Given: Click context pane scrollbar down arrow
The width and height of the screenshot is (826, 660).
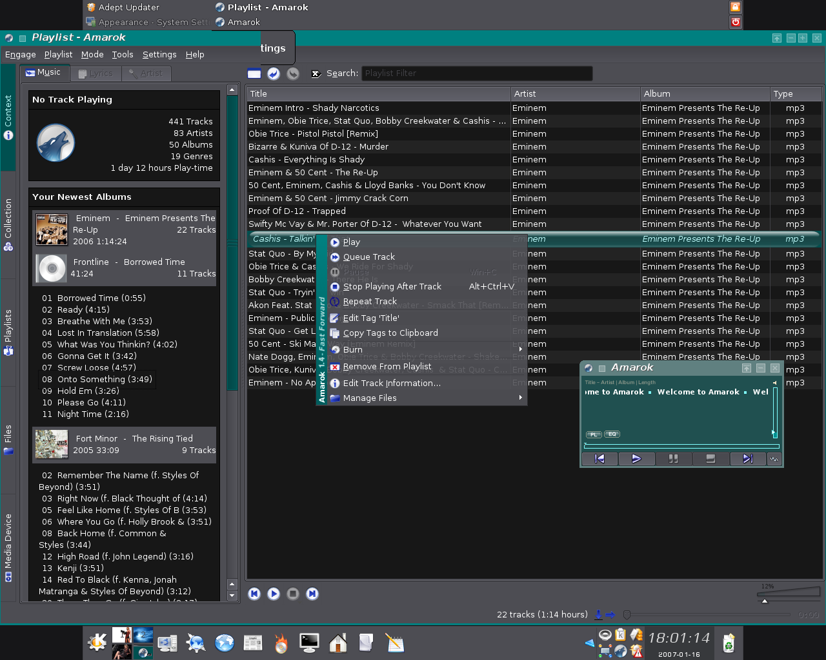Looking at the screenshot, I should pos(232,596).
